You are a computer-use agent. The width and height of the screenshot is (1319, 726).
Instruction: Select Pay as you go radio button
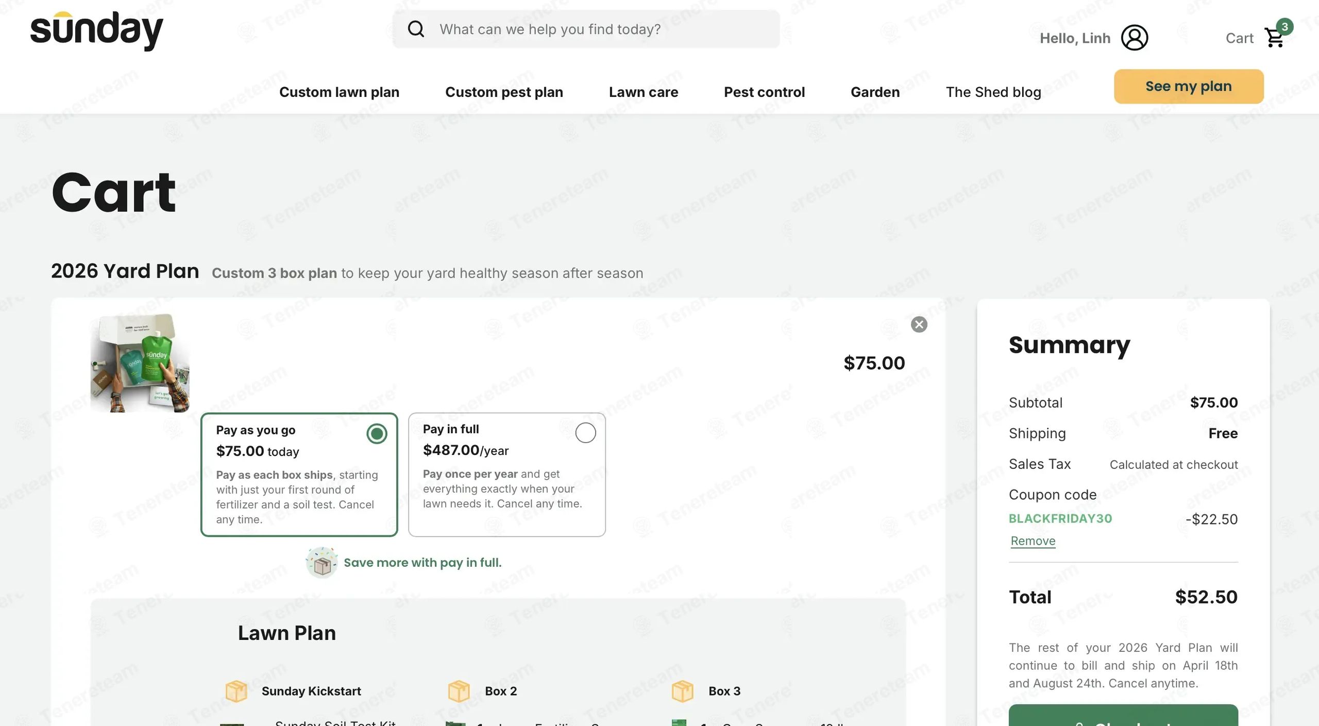377,434
